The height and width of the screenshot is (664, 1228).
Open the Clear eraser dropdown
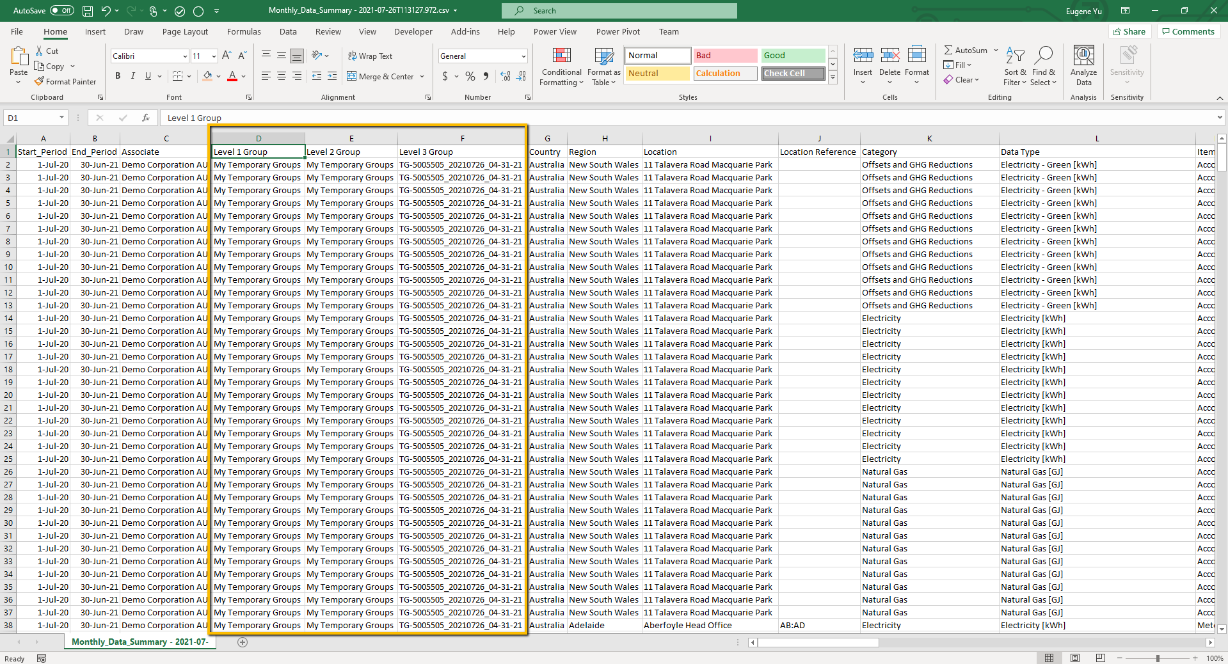[961, 80]
